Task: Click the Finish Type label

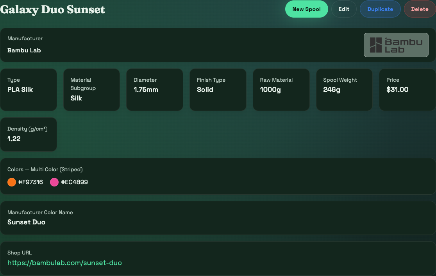Action: point(211,80)
